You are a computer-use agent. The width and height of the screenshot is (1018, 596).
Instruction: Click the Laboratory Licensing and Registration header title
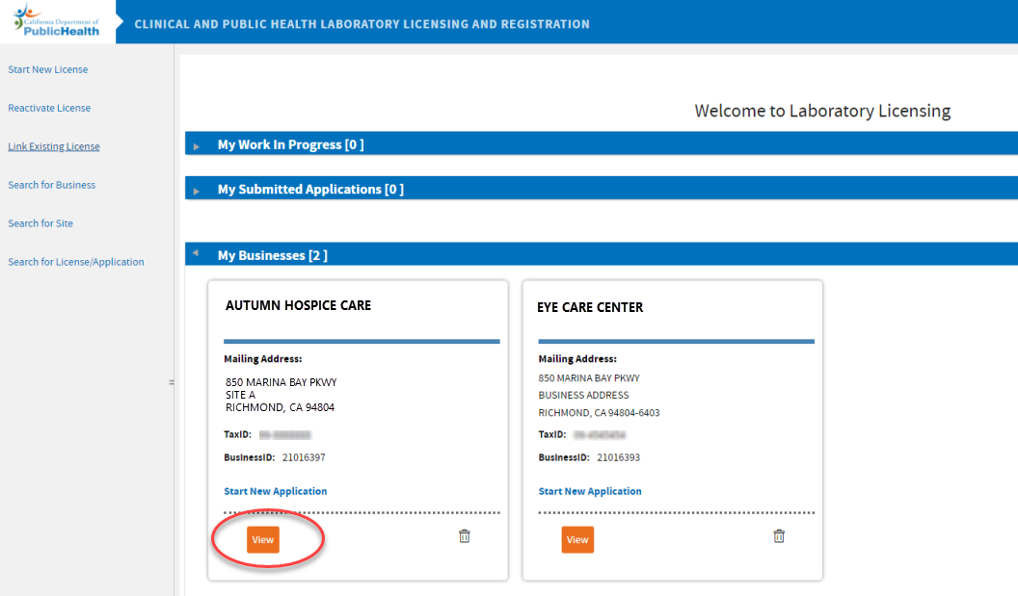click(x=362, y=24)
